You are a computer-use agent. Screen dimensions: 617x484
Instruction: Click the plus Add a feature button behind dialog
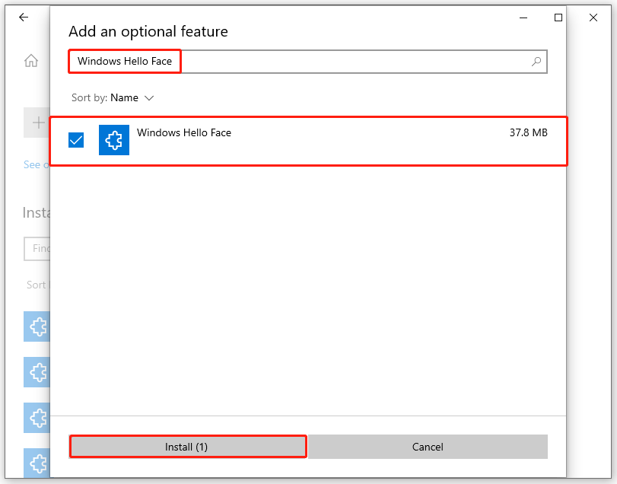[x=37, y=123]
